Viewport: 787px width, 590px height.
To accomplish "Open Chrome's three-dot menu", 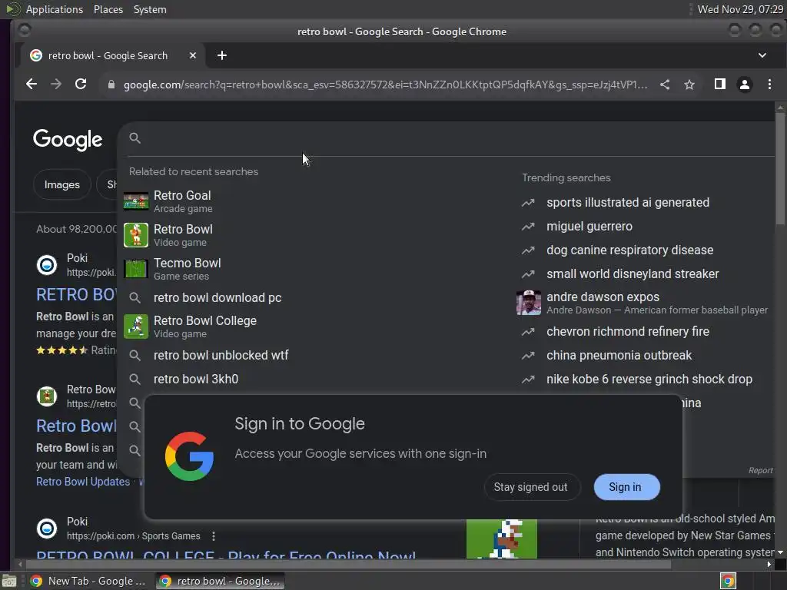I will pos(769,85).
